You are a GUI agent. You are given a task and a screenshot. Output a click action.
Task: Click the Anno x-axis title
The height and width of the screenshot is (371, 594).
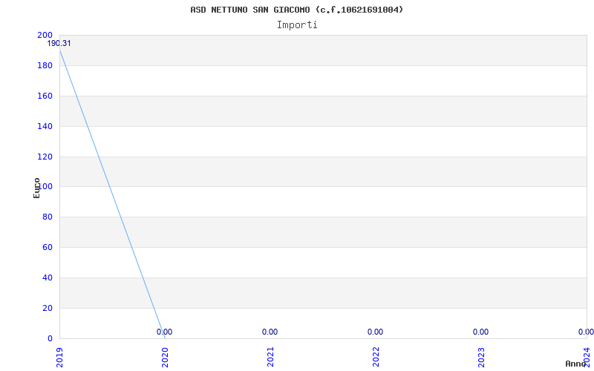576,364
